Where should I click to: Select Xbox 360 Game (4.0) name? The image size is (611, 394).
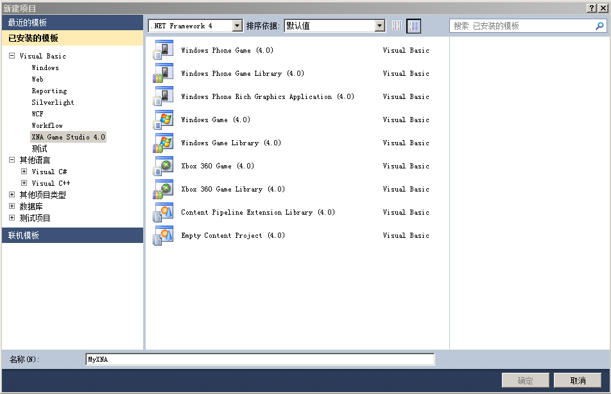tap(218, 166)
